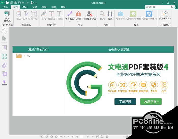Open customize quick access toolbar dropdown
The image size is (178, 139).
36,3
